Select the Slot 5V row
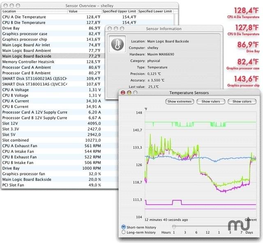The width and height of the screenshot is (263, 243). tap(60, 135)
